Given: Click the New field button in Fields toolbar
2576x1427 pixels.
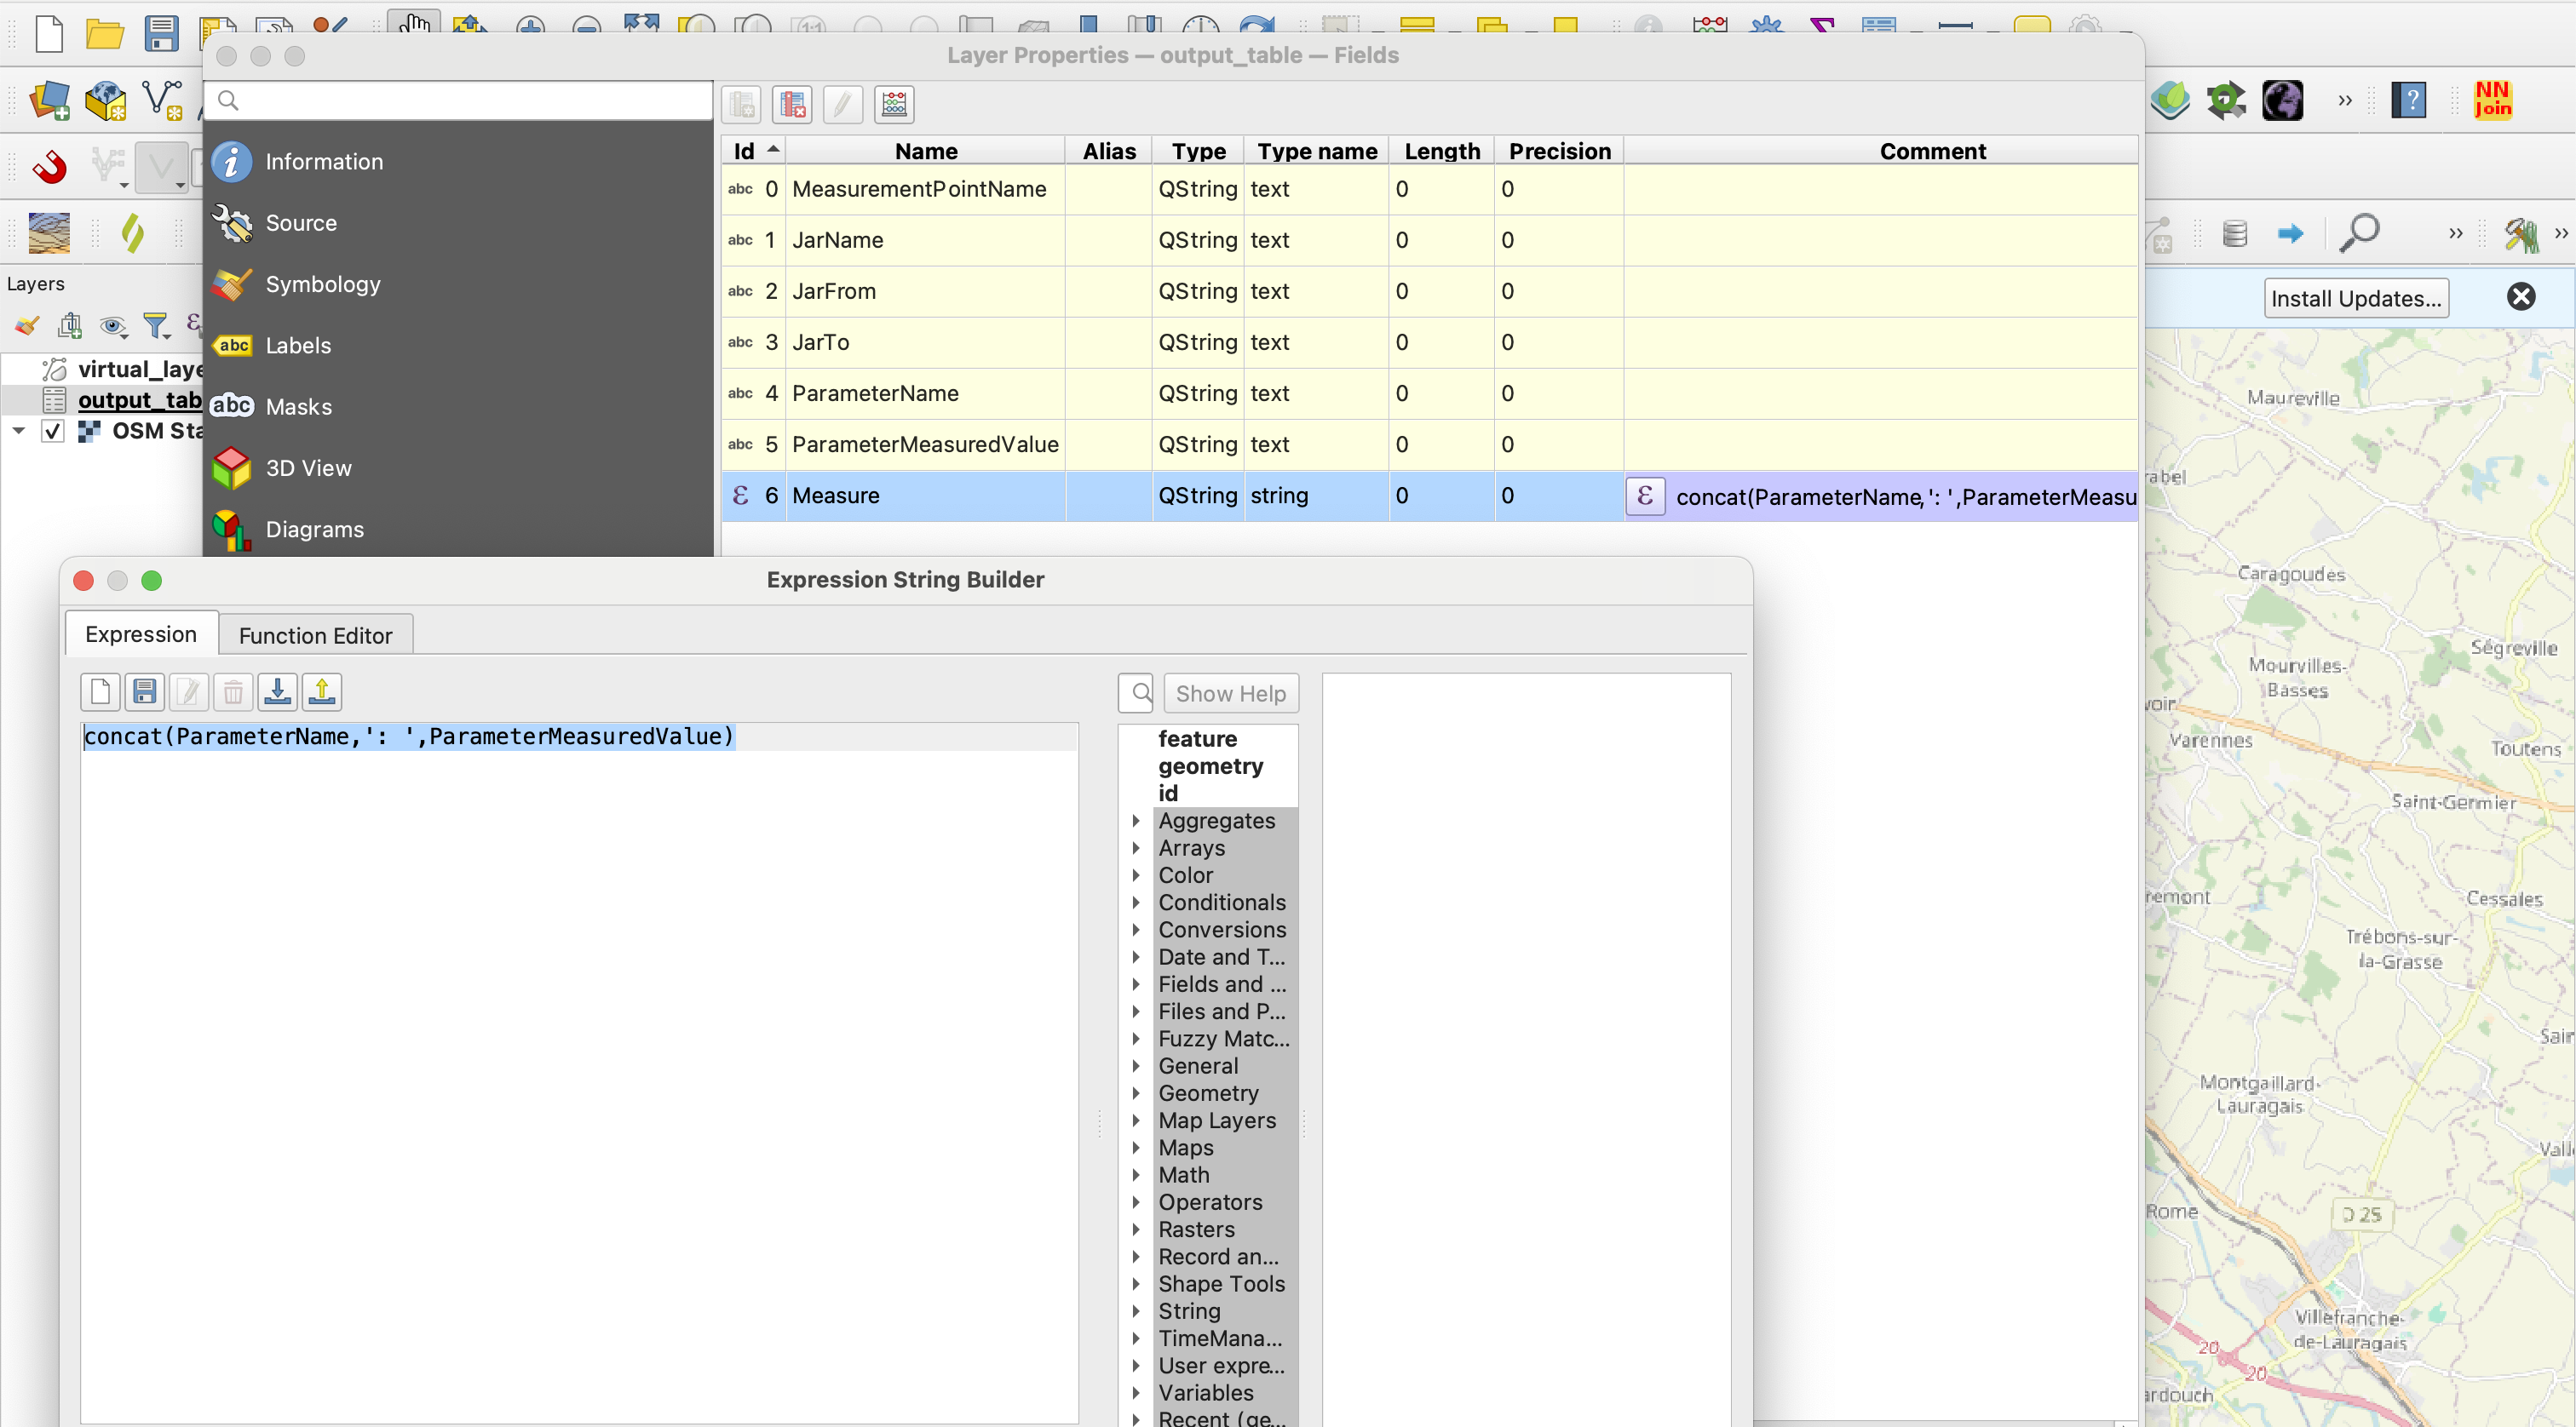Looking at the screenshot, I should 741,104.
